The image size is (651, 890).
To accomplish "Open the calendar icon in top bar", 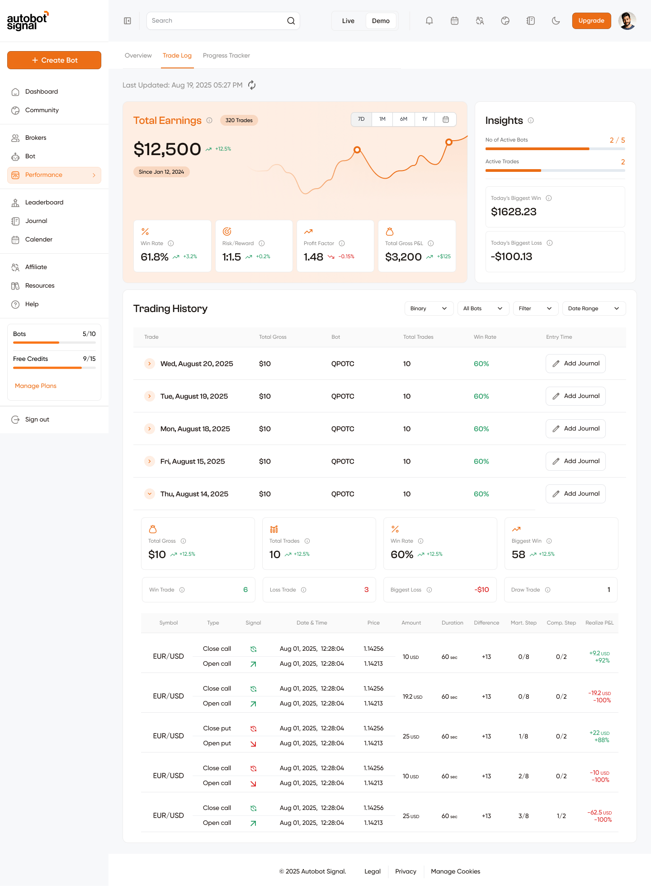I will pos(455,21).
